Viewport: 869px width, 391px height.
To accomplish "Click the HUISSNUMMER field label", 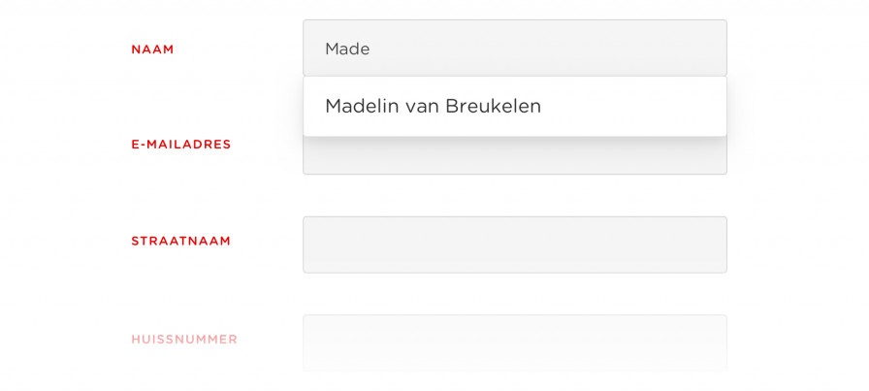I will [x=184, y=340].
